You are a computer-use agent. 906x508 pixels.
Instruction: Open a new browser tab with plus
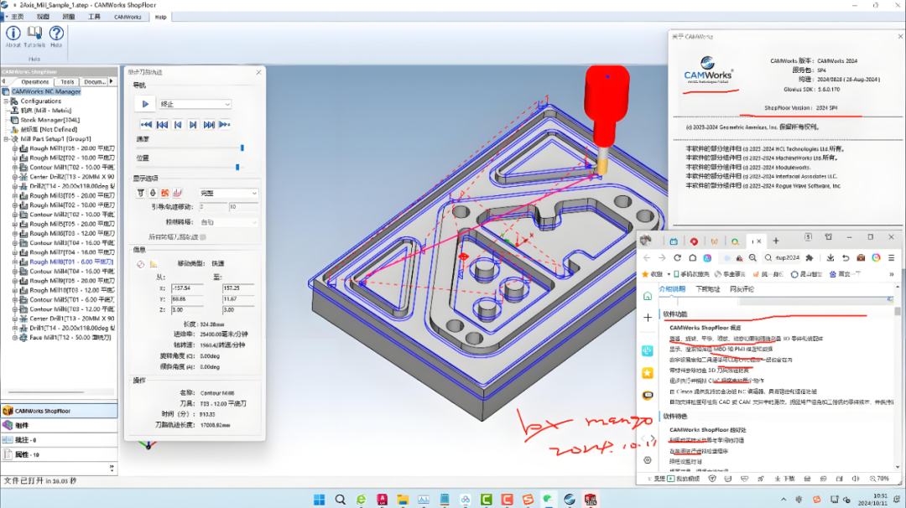[x=776, y=241]
